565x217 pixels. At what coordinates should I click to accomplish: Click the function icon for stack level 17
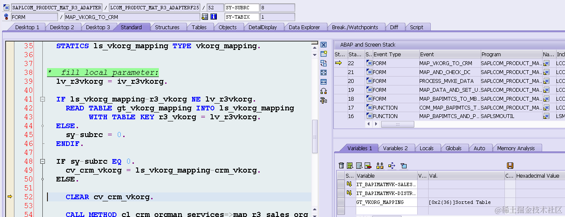369,107
